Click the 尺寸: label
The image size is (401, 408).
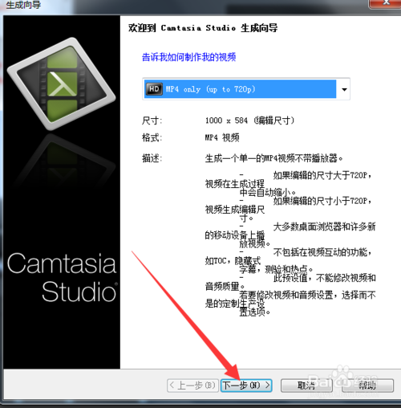click(x=152, y=120)
